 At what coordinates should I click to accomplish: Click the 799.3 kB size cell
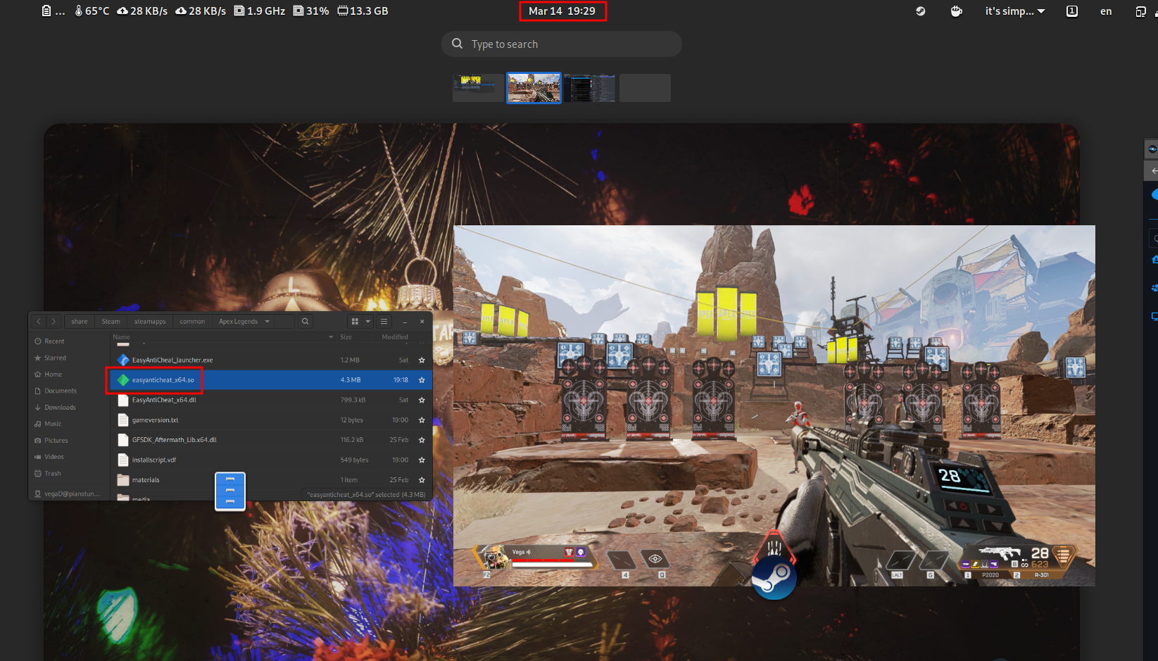pos(353,400)
